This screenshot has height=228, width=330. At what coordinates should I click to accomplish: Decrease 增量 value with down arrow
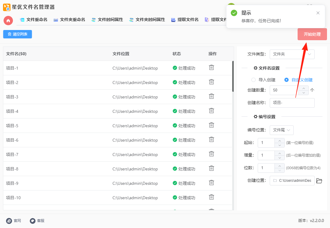280,157
